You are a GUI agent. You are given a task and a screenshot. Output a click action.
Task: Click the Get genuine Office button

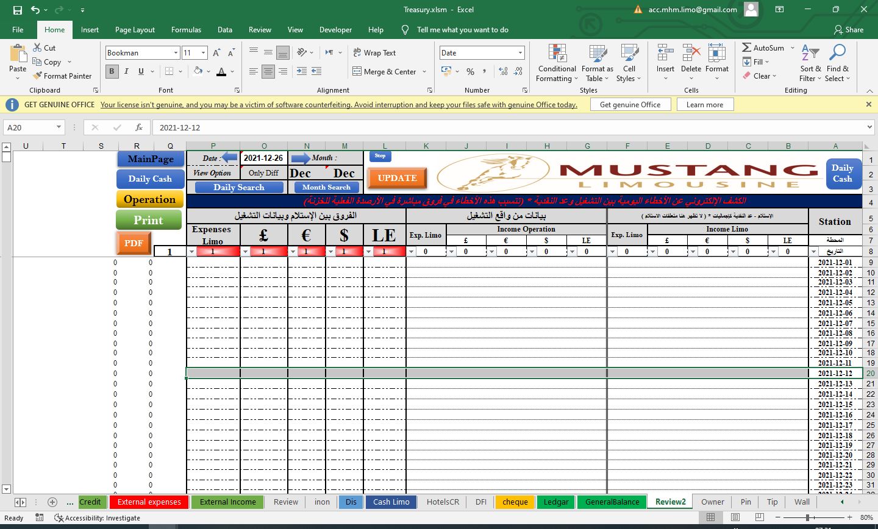tap(630, 105)
